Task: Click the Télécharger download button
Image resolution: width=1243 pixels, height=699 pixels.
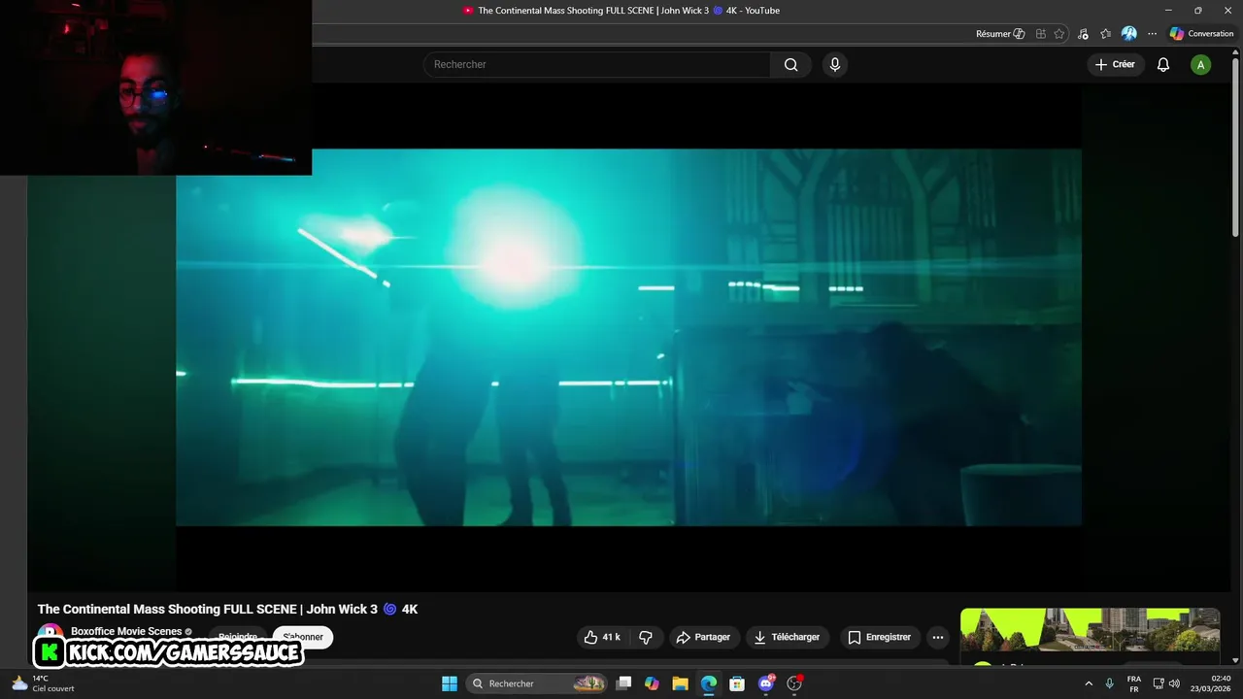Action: (x=788, y=637)
